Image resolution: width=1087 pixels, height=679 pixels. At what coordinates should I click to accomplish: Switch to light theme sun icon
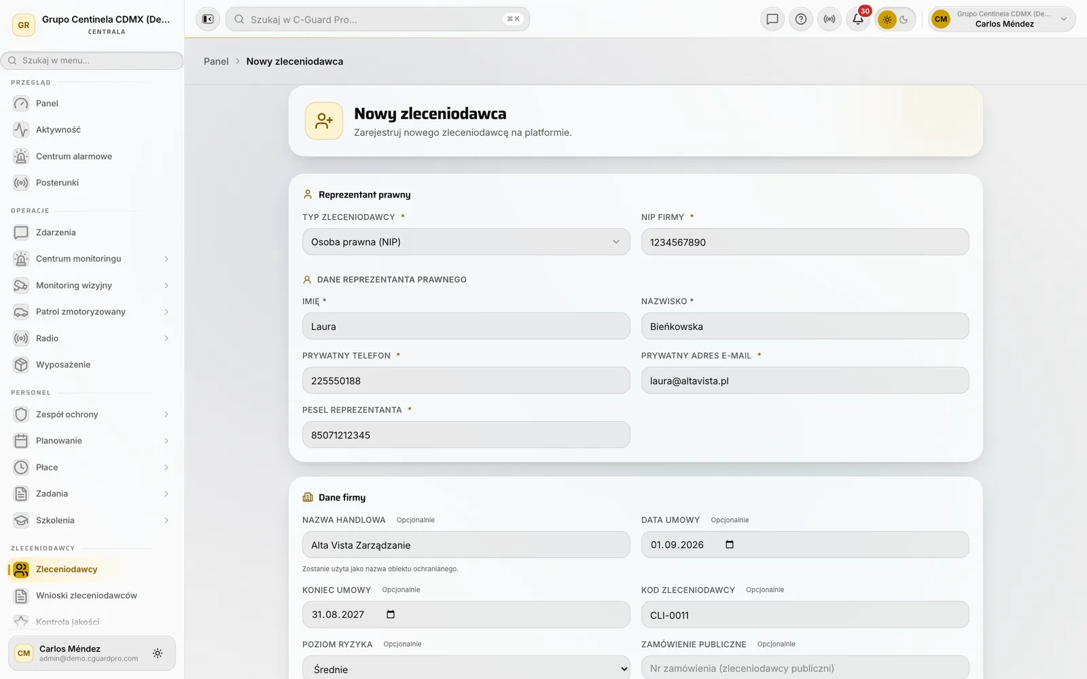point(887,20)
